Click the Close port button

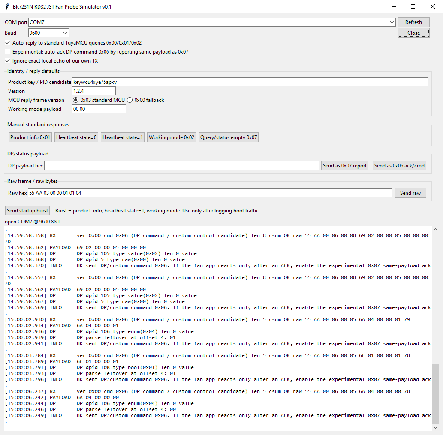[x=413, y=33]
